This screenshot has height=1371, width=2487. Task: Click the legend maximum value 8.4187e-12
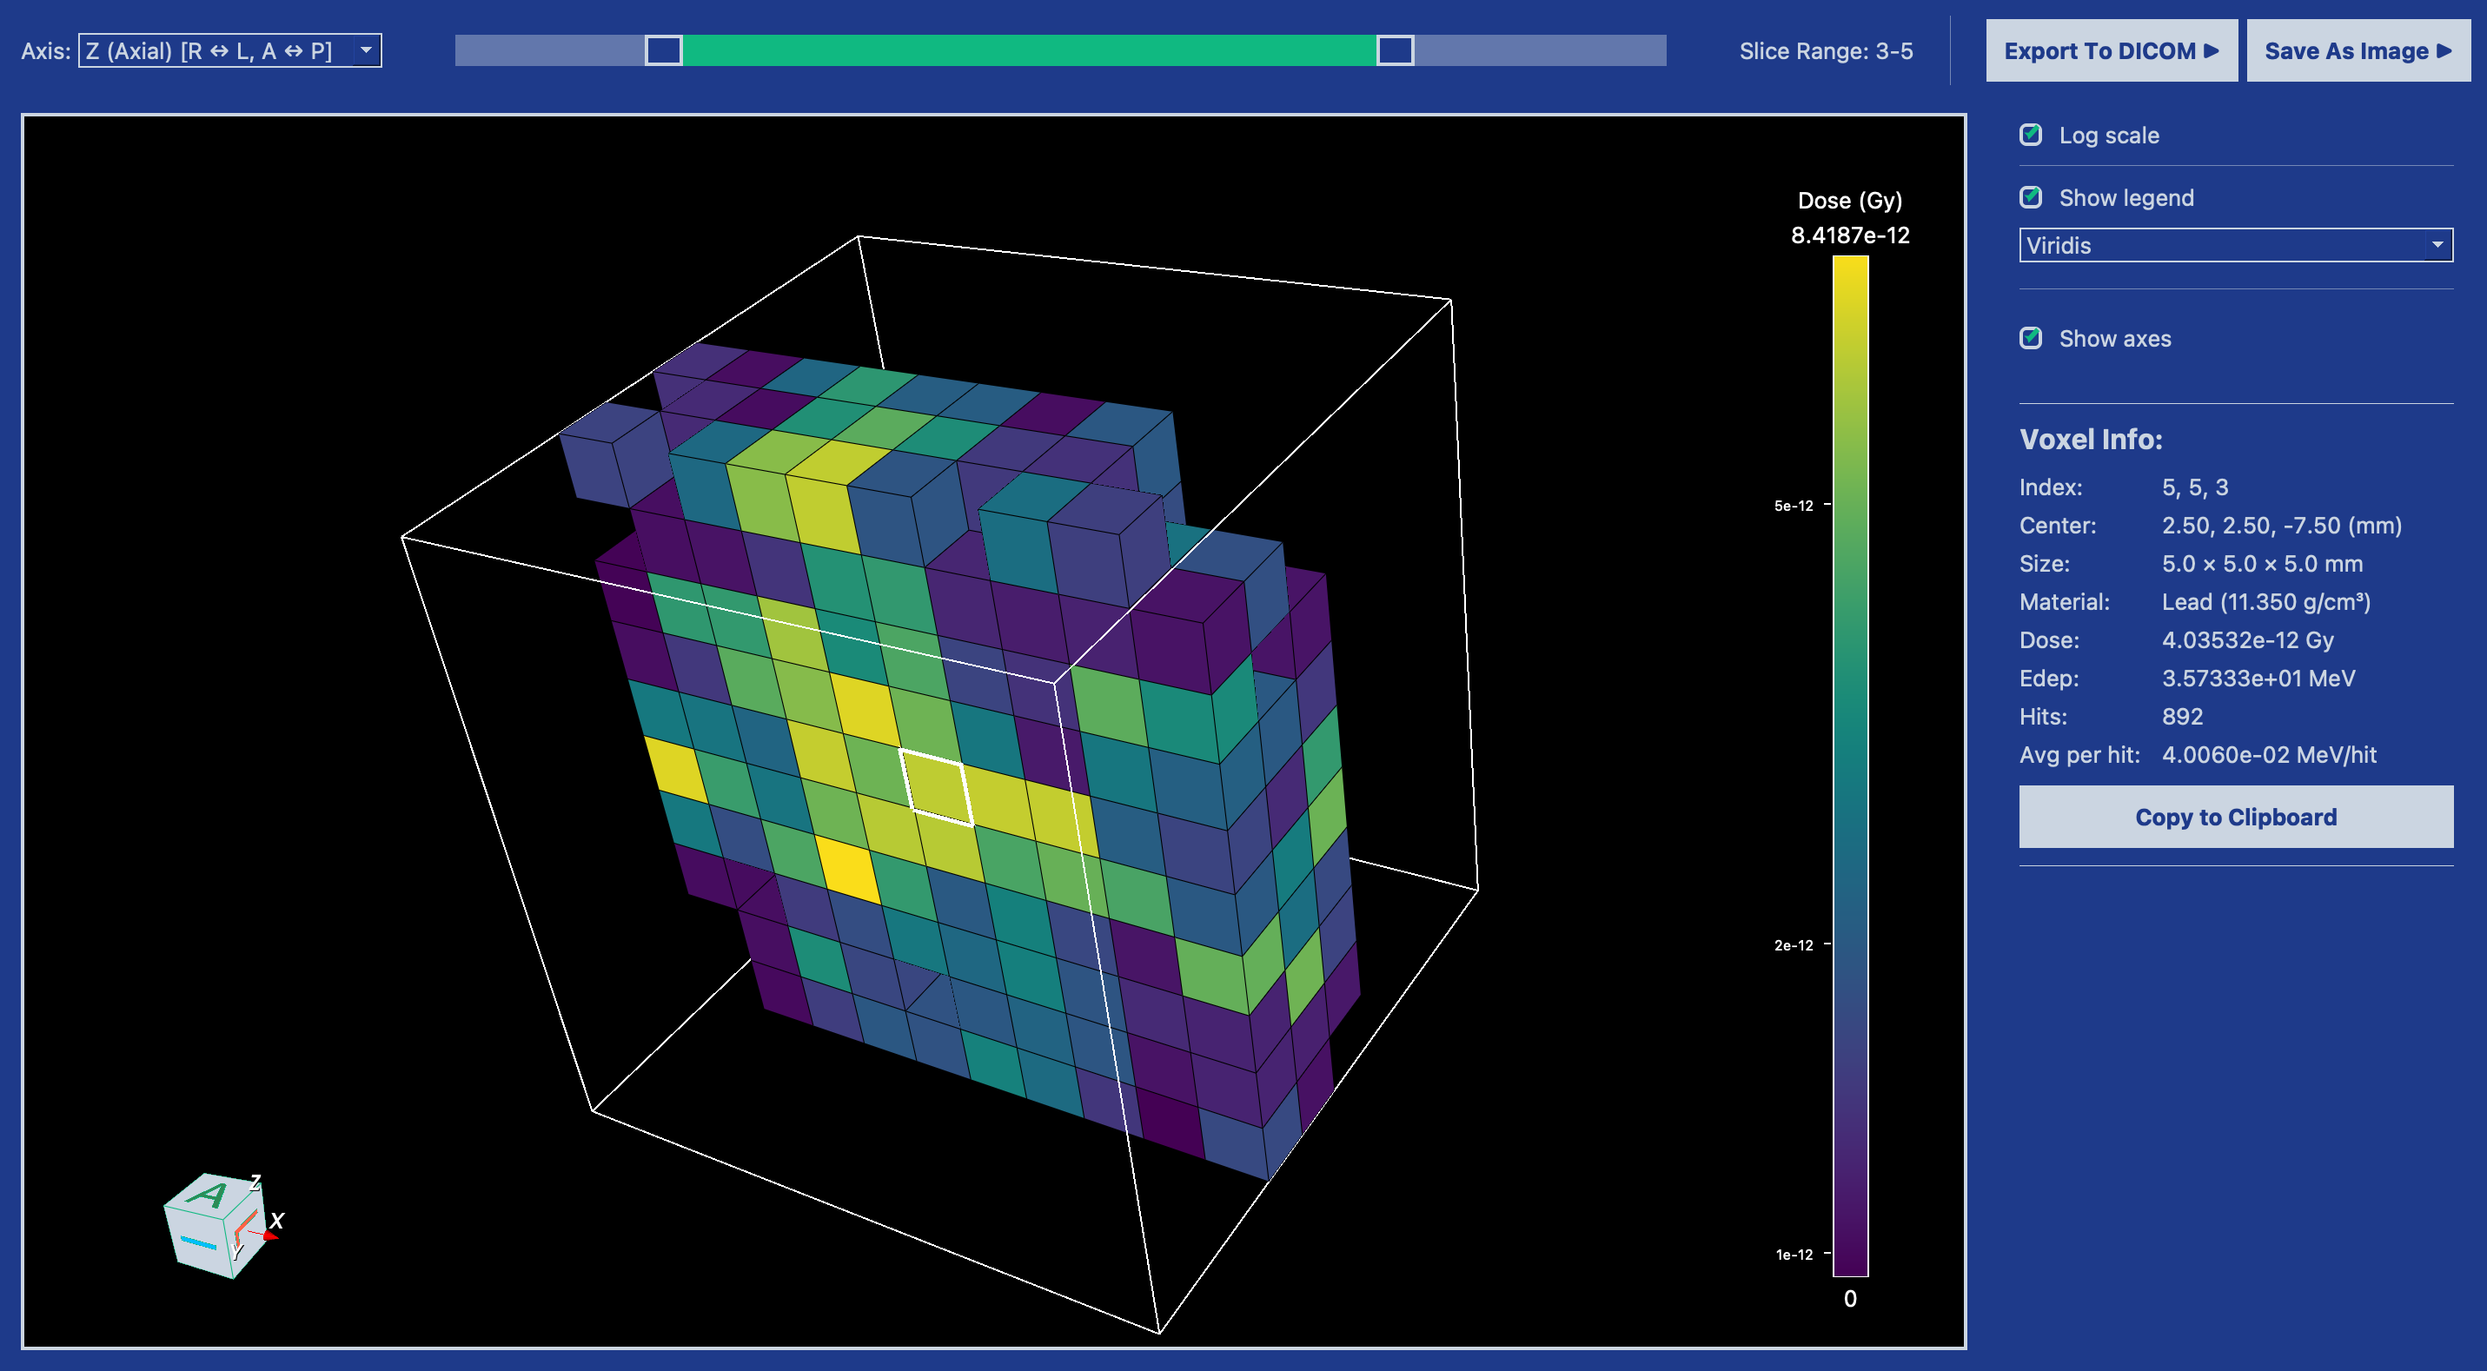point(1850,235)
